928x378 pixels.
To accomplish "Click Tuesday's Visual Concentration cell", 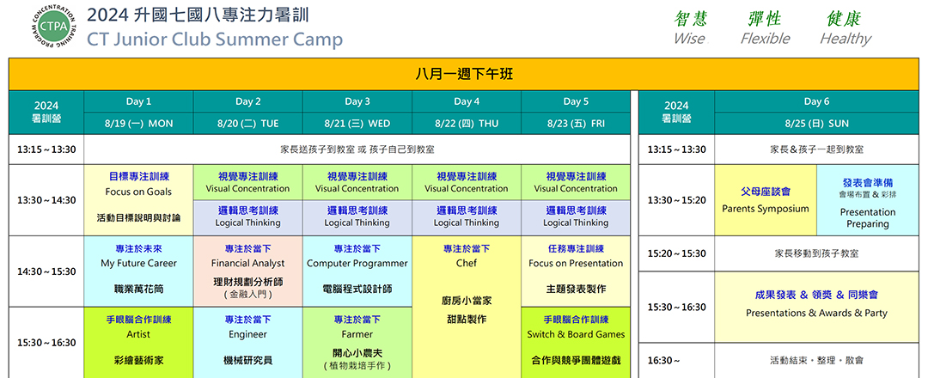I will [x=247, y=182].
